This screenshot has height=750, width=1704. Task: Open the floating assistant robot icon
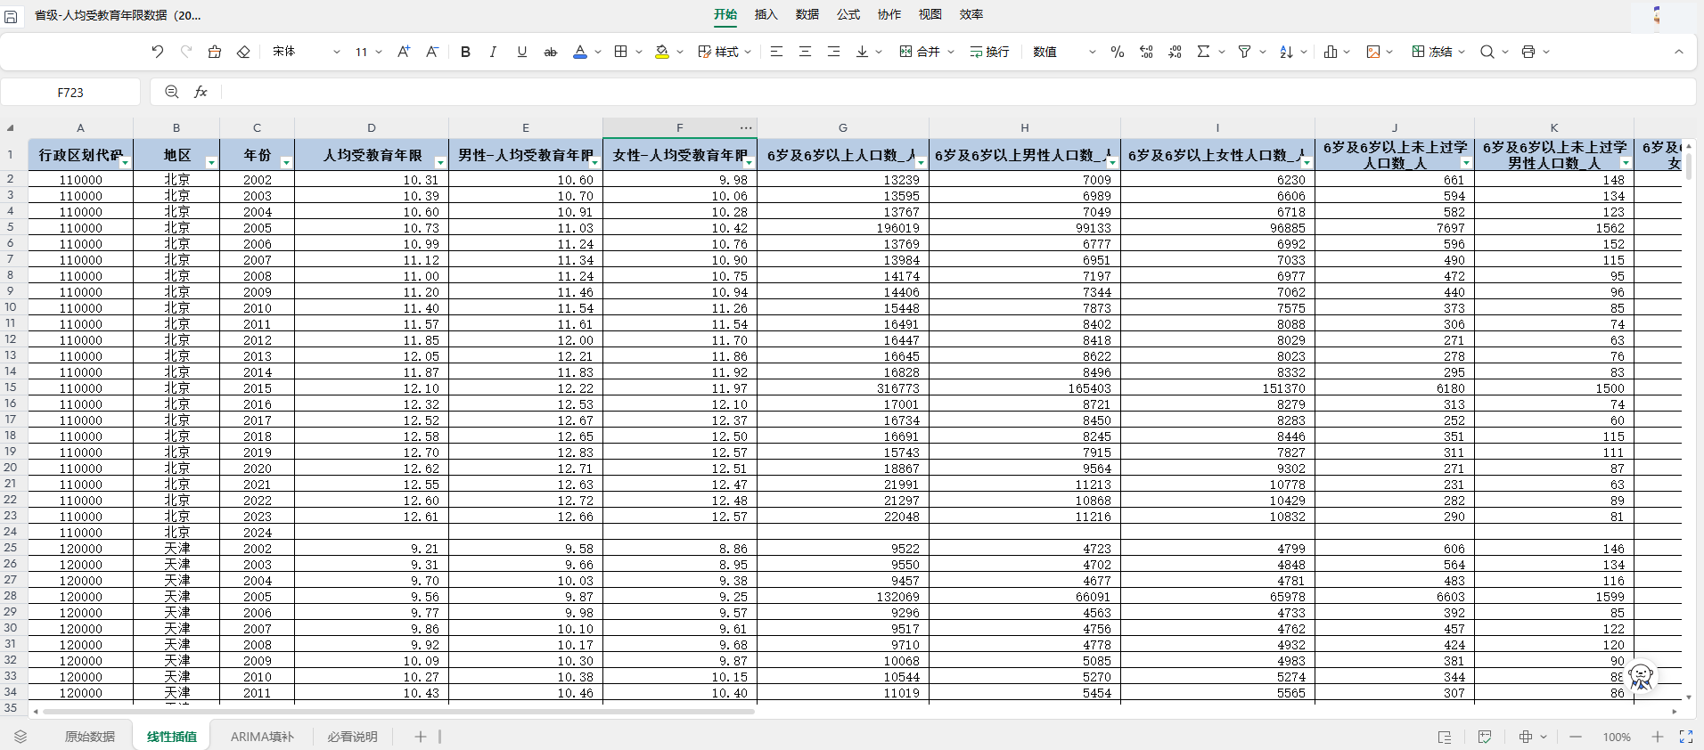click(1641, 676)
